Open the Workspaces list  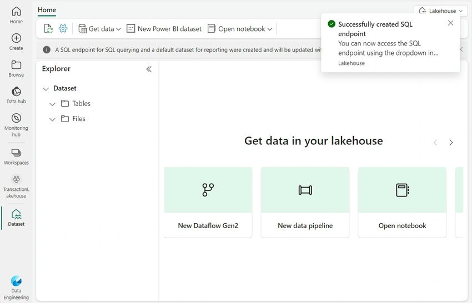tap(16, 156)
